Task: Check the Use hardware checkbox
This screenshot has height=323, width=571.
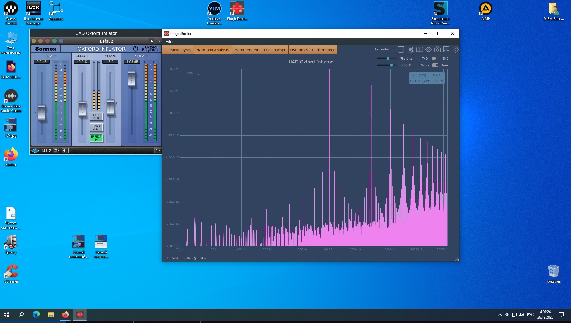Action: [x=401, y=49]
